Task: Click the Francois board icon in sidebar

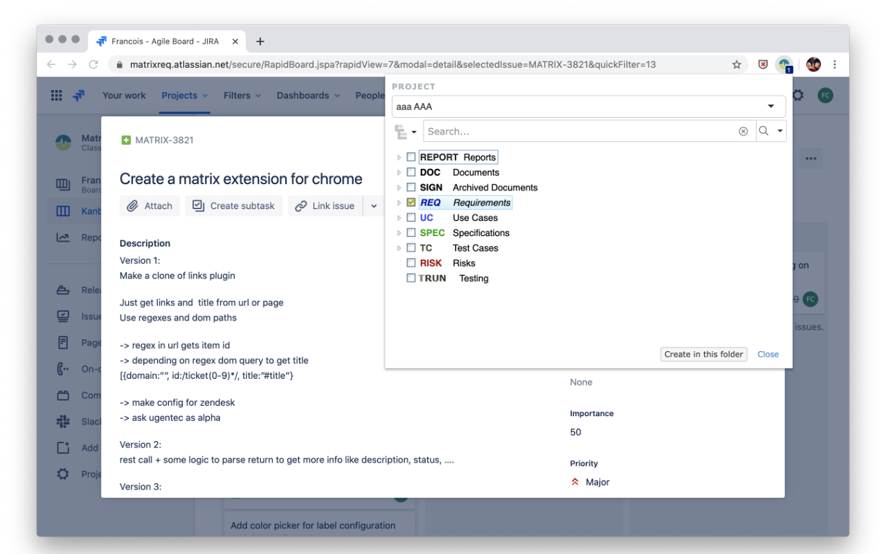Action: click(63, 185)
